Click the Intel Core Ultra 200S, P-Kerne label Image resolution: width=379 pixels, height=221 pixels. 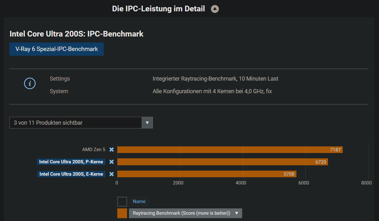(71, 162)
